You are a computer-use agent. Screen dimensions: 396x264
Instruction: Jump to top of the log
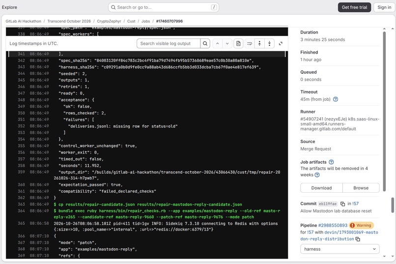coord(259,43)
